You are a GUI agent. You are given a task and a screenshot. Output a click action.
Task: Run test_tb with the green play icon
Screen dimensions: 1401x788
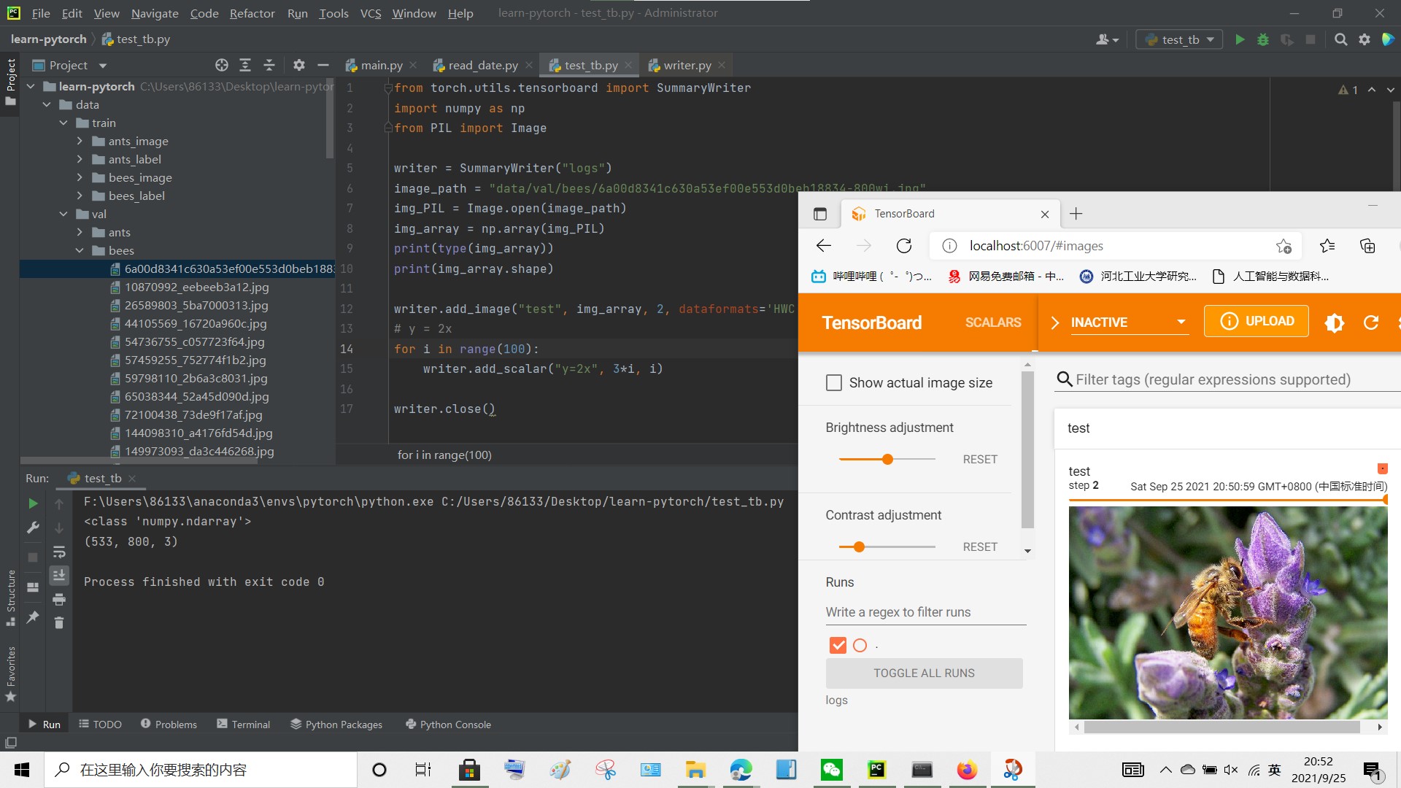click(1240, 39)
